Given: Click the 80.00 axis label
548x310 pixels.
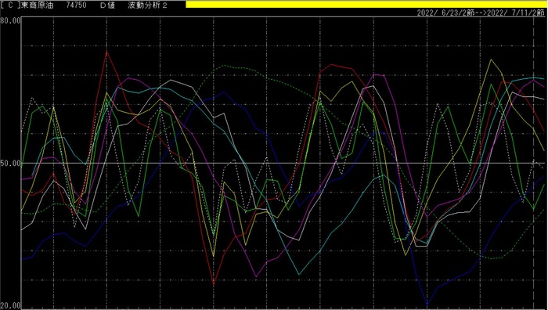Looking at the screenshot, I should 10,20.
